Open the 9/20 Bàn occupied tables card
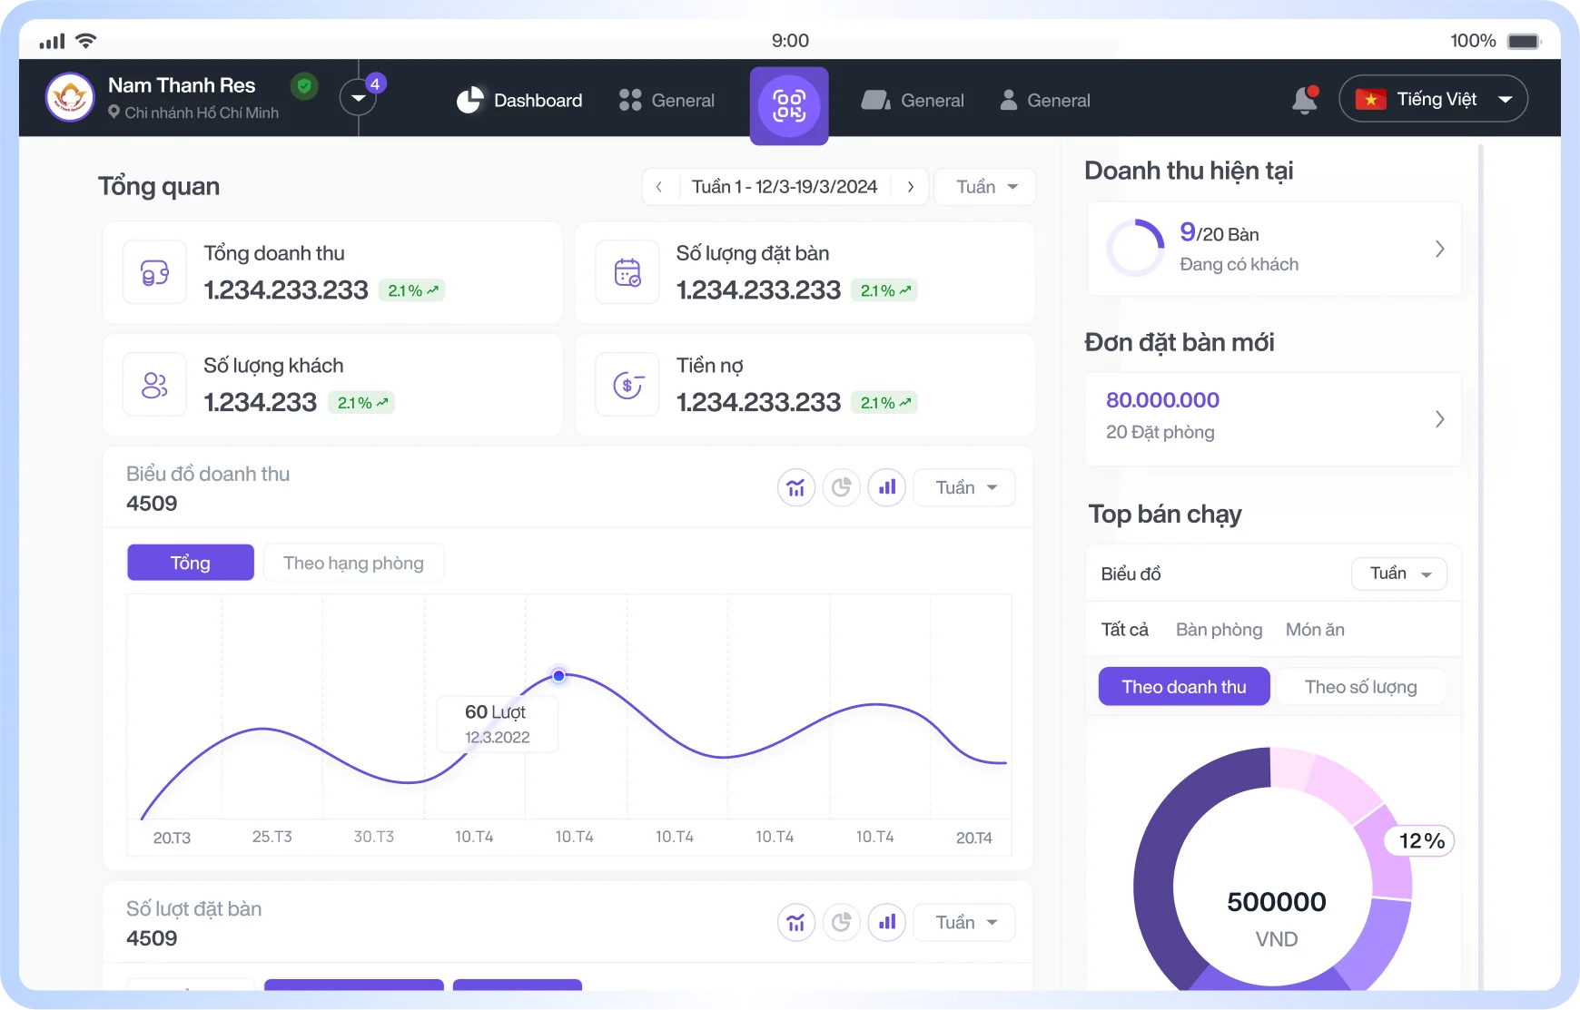This screenshot has height=1010, width=1580. tap(1273, 249)
